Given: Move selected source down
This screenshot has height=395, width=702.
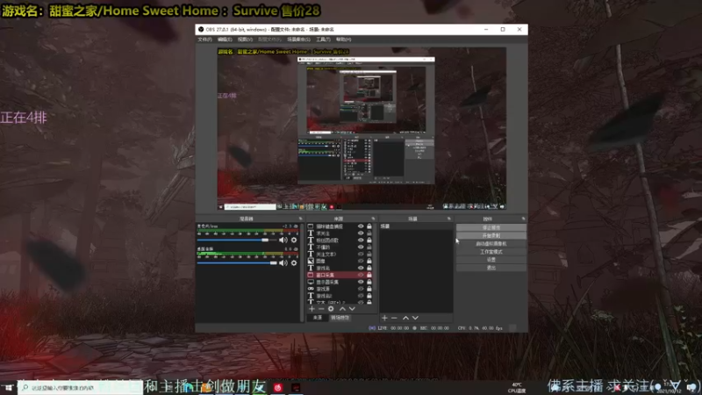Looking at the screenshot, I should [x=353, y=309].
